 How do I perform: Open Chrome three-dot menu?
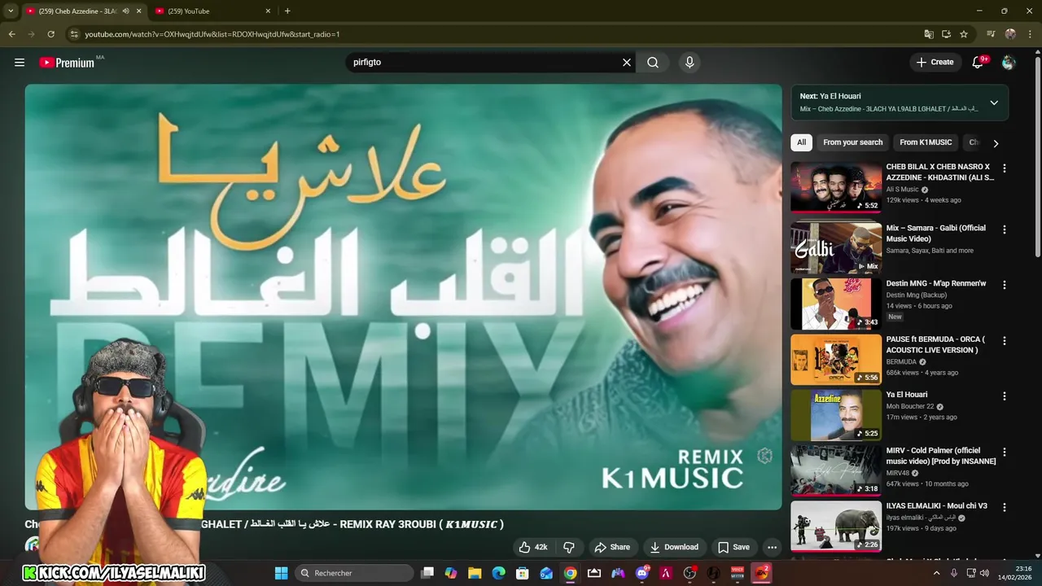[1030, 34]
